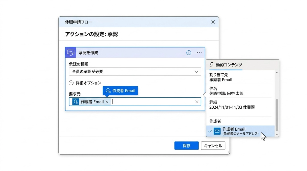The width and height of the screenshot is (307, 171).
Task: Click the mail icon beside 作成者 Email
Action: (x=217, y=131)
